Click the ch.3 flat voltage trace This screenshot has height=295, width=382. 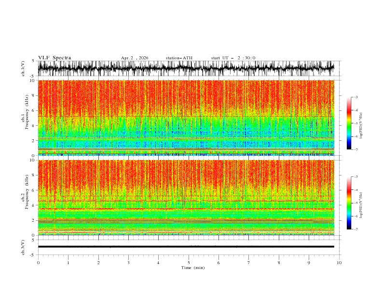click(186, 247)
